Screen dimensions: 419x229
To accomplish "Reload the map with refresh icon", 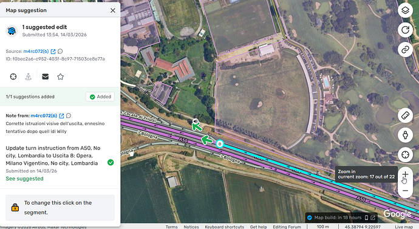I will point(405,30).
